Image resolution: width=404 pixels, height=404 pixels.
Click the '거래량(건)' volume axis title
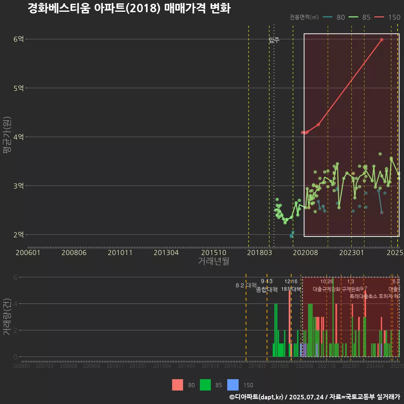pos(7,316)
